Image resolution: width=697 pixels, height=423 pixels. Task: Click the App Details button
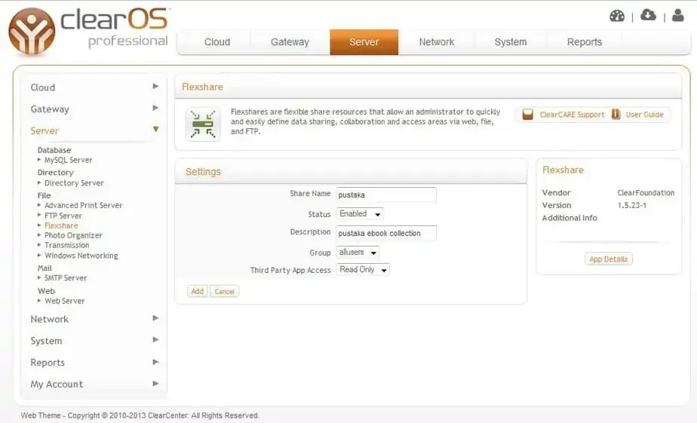pos(608,259)
